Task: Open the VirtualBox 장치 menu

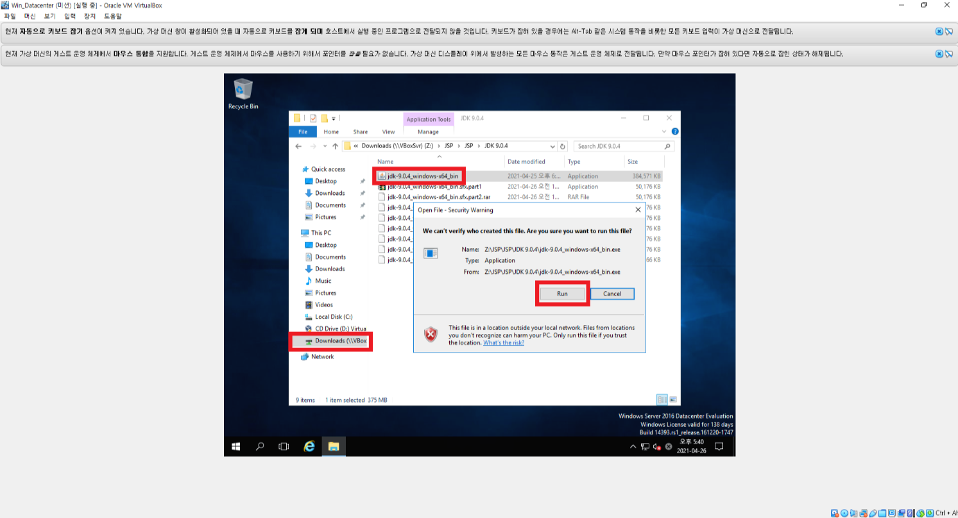Action: [90, 15]
